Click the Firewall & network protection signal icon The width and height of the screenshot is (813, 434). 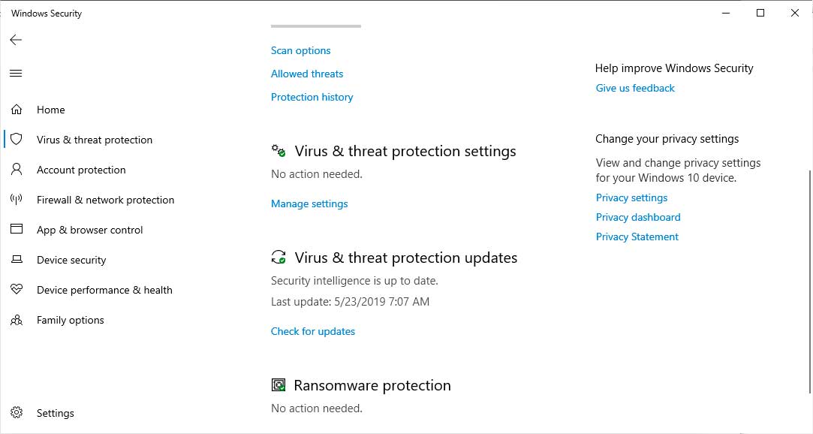pyautogui.click(x=17, y=200)
